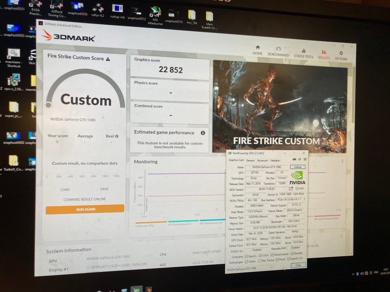390x292 pixels.
Task: Open the ASRock Timing Configurator shortcut
Action: (57, 9)
